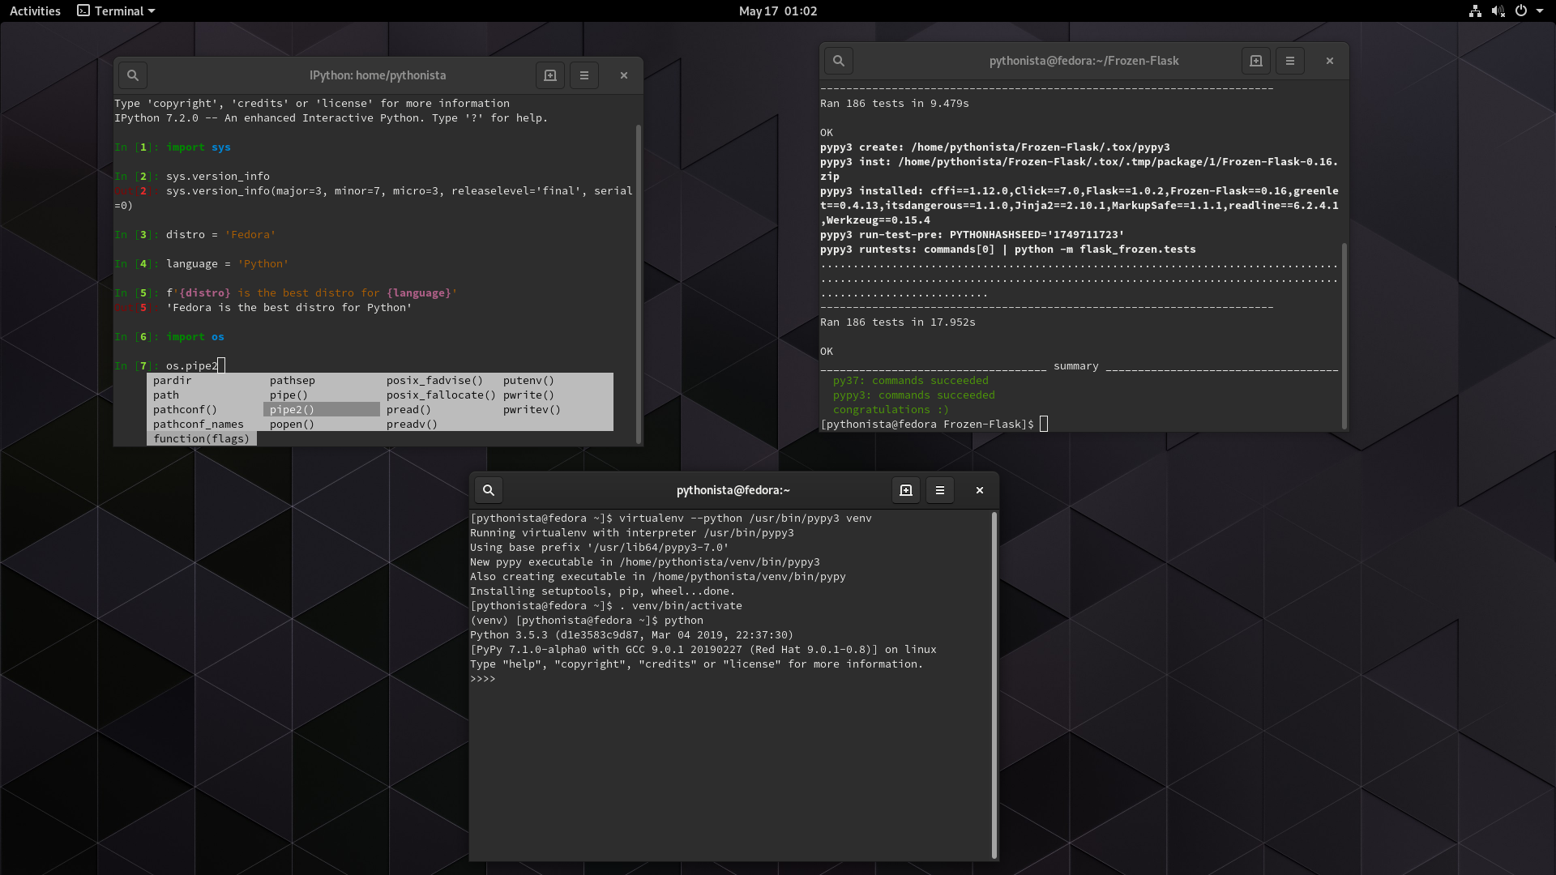Add new tab in Frozen-Flask terminal window
The height and width of the screenshot is (875, 1556).
point(1256,61)
